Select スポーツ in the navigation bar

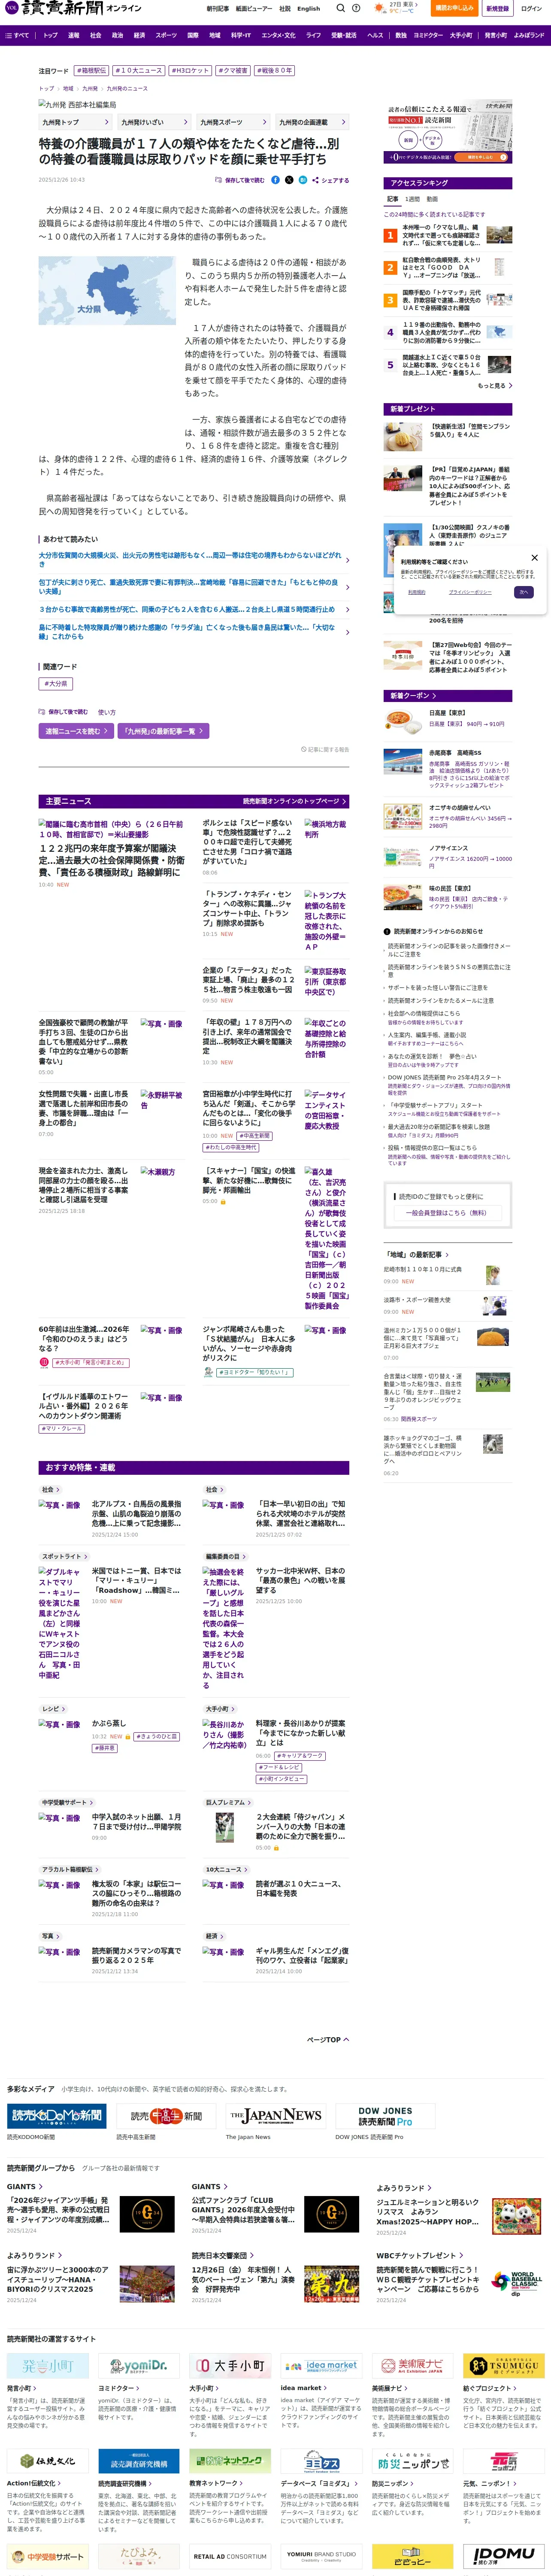click(166, 35)
